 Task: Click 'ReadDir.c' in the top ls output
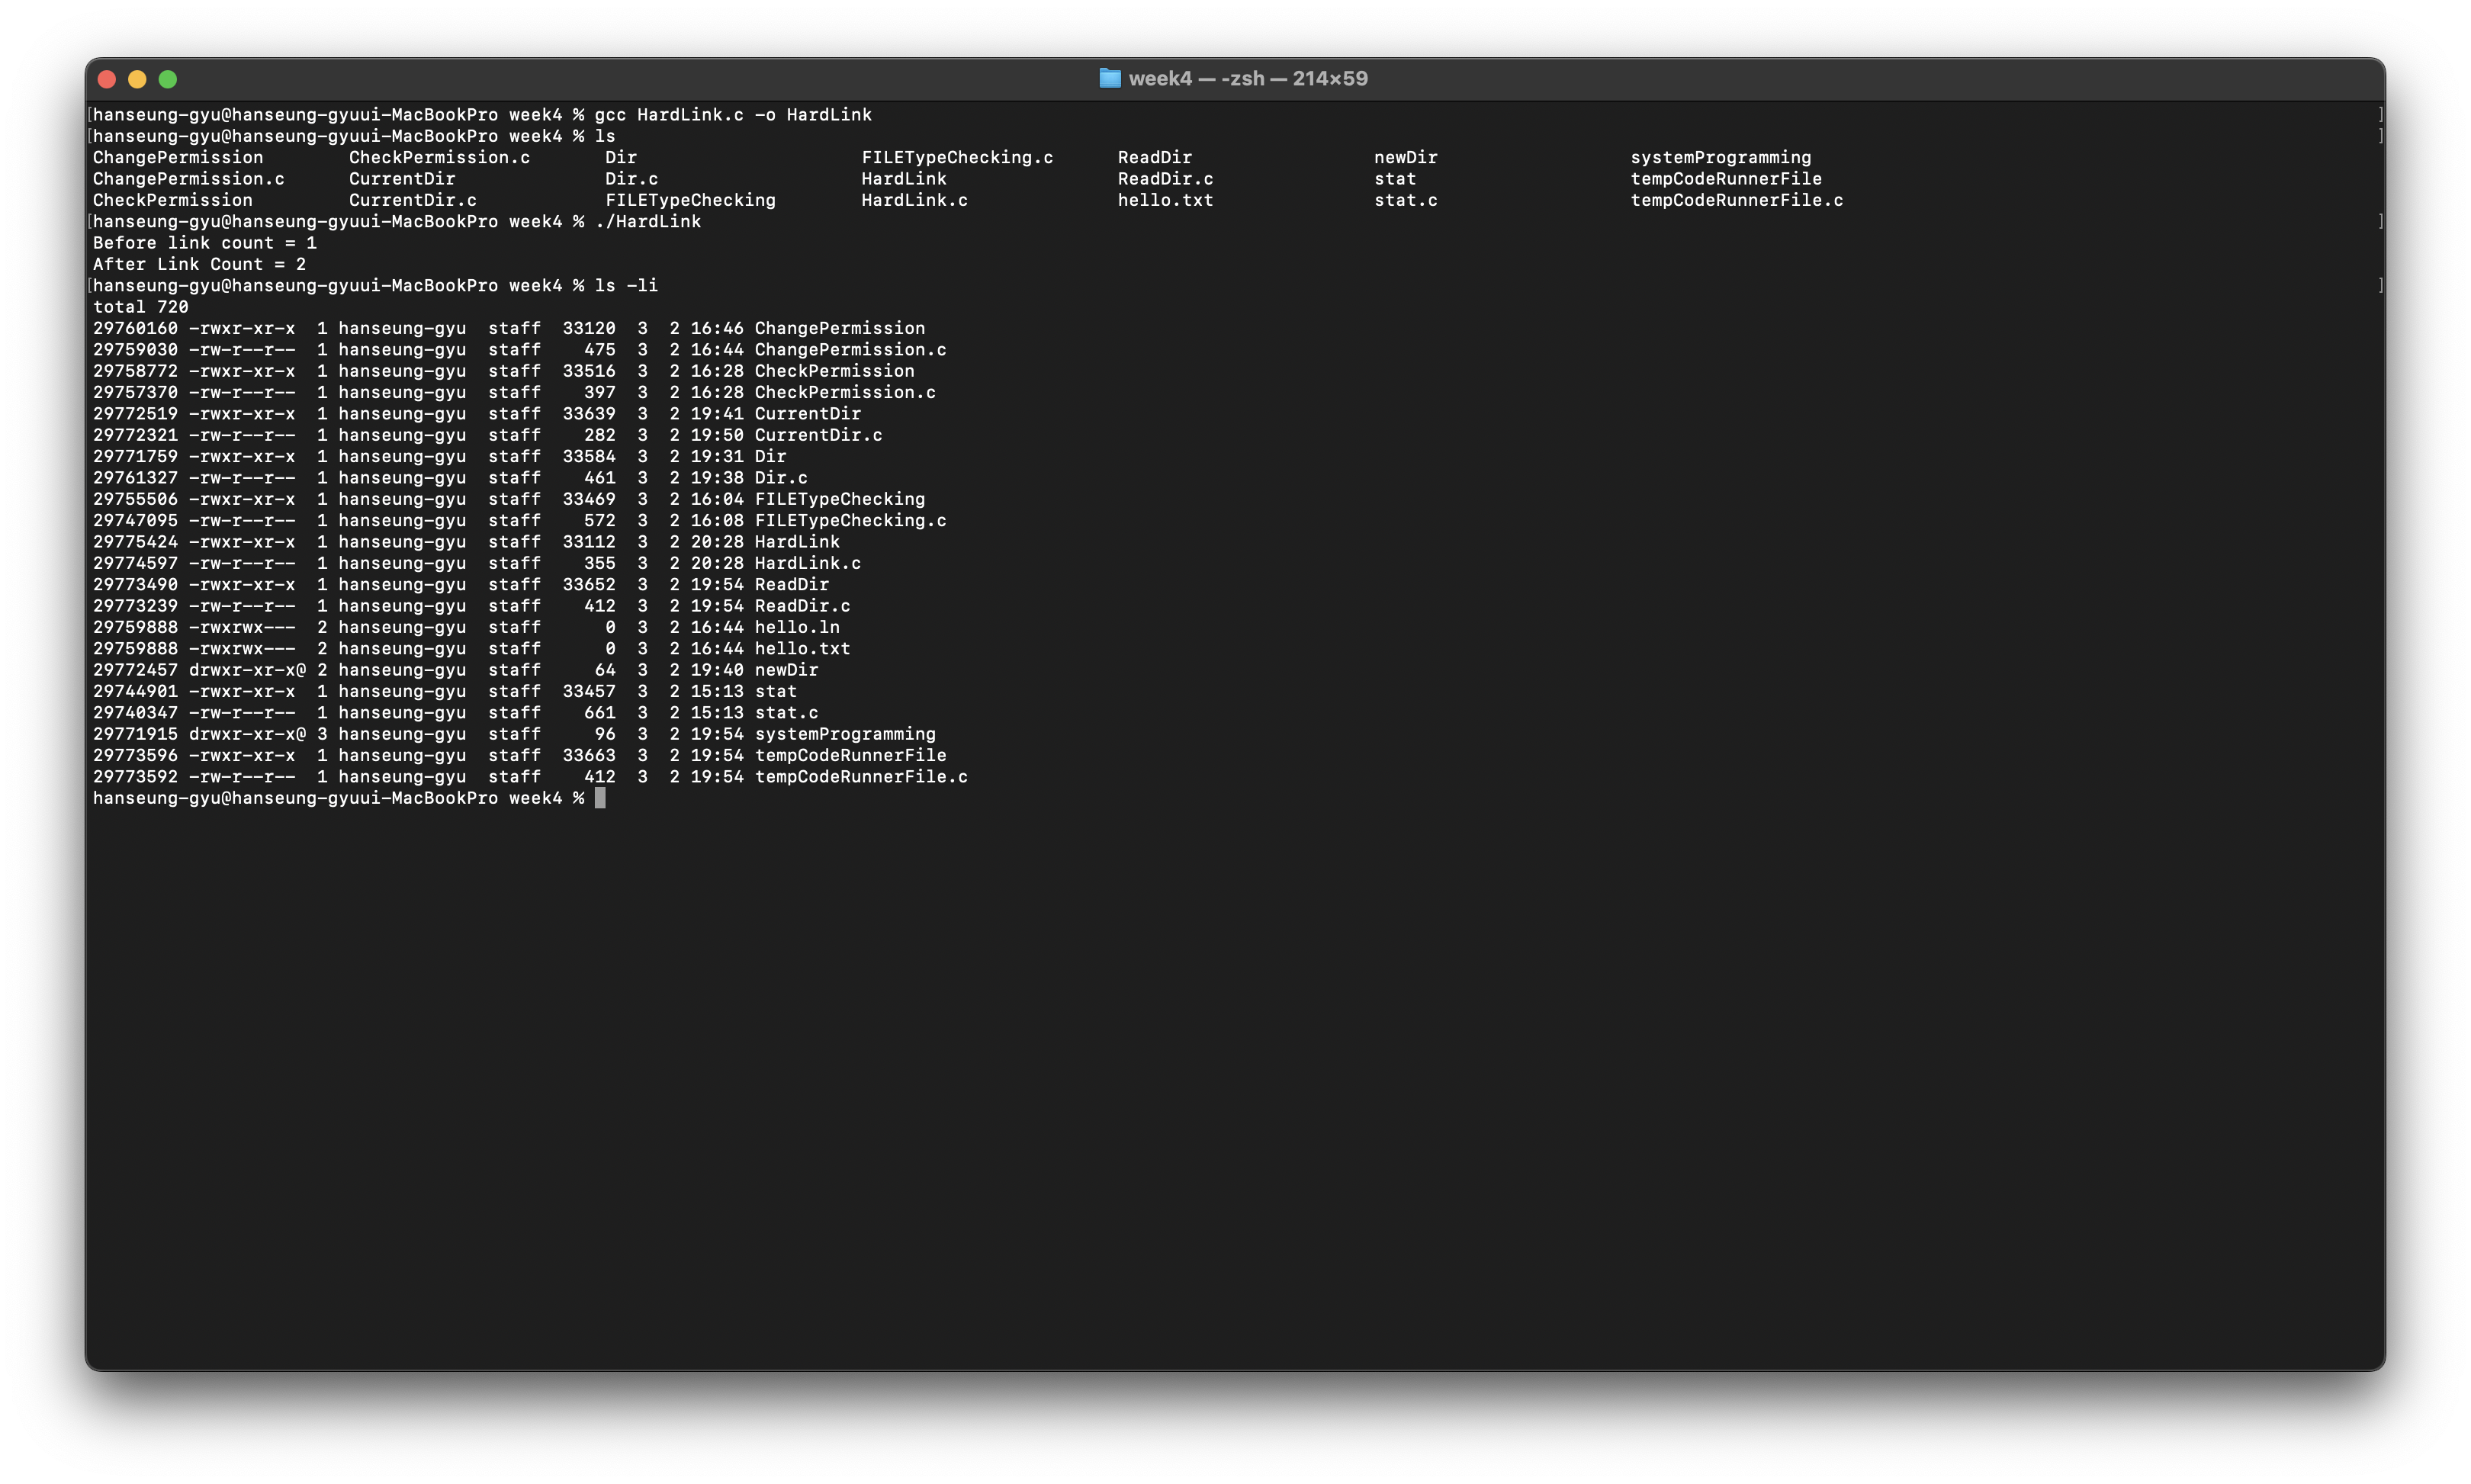[x=1165, y=179]
